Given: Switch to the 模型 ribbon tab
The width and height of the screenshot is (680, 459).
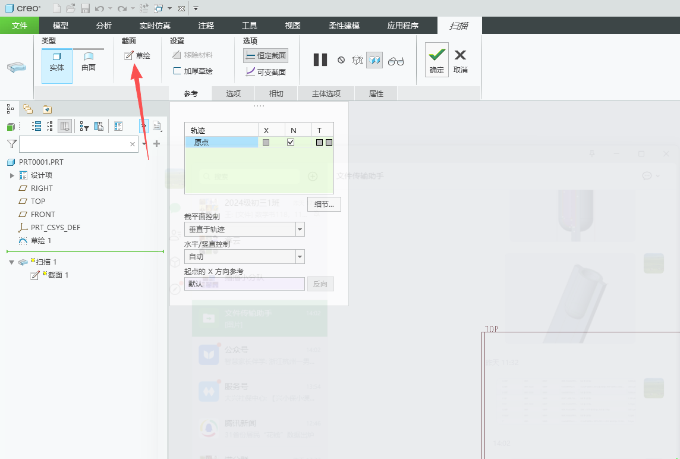Looking at the screenshot, I should (60, 26).
